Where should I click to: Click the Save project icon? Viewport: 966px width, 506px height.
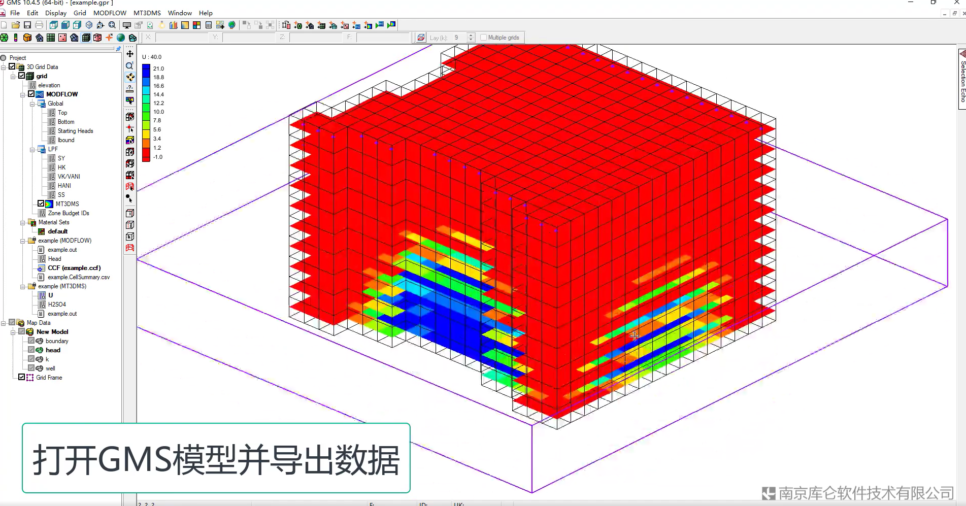[27, 25]
